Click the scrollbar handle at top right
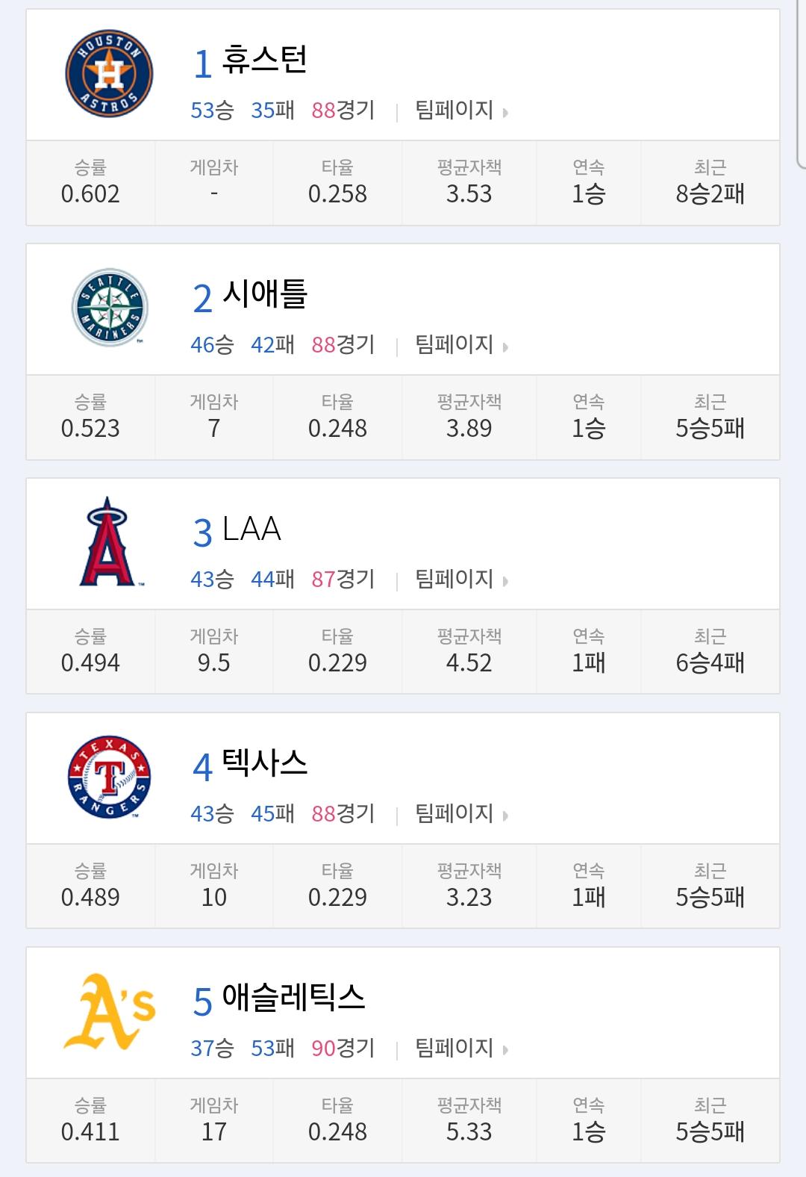Image resolution: width=806 pixels, height=1177 pixels. pos(802,84)
